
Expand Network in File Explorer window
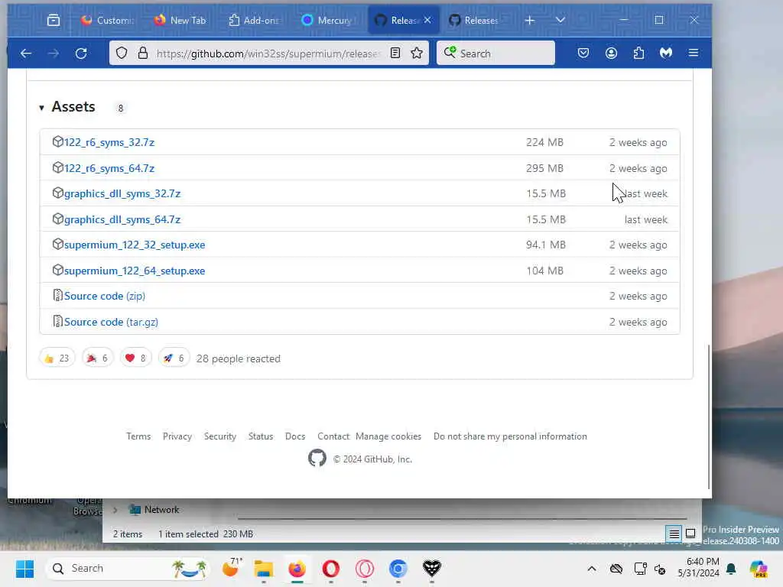pyautogui.click(x=115, y=510)
